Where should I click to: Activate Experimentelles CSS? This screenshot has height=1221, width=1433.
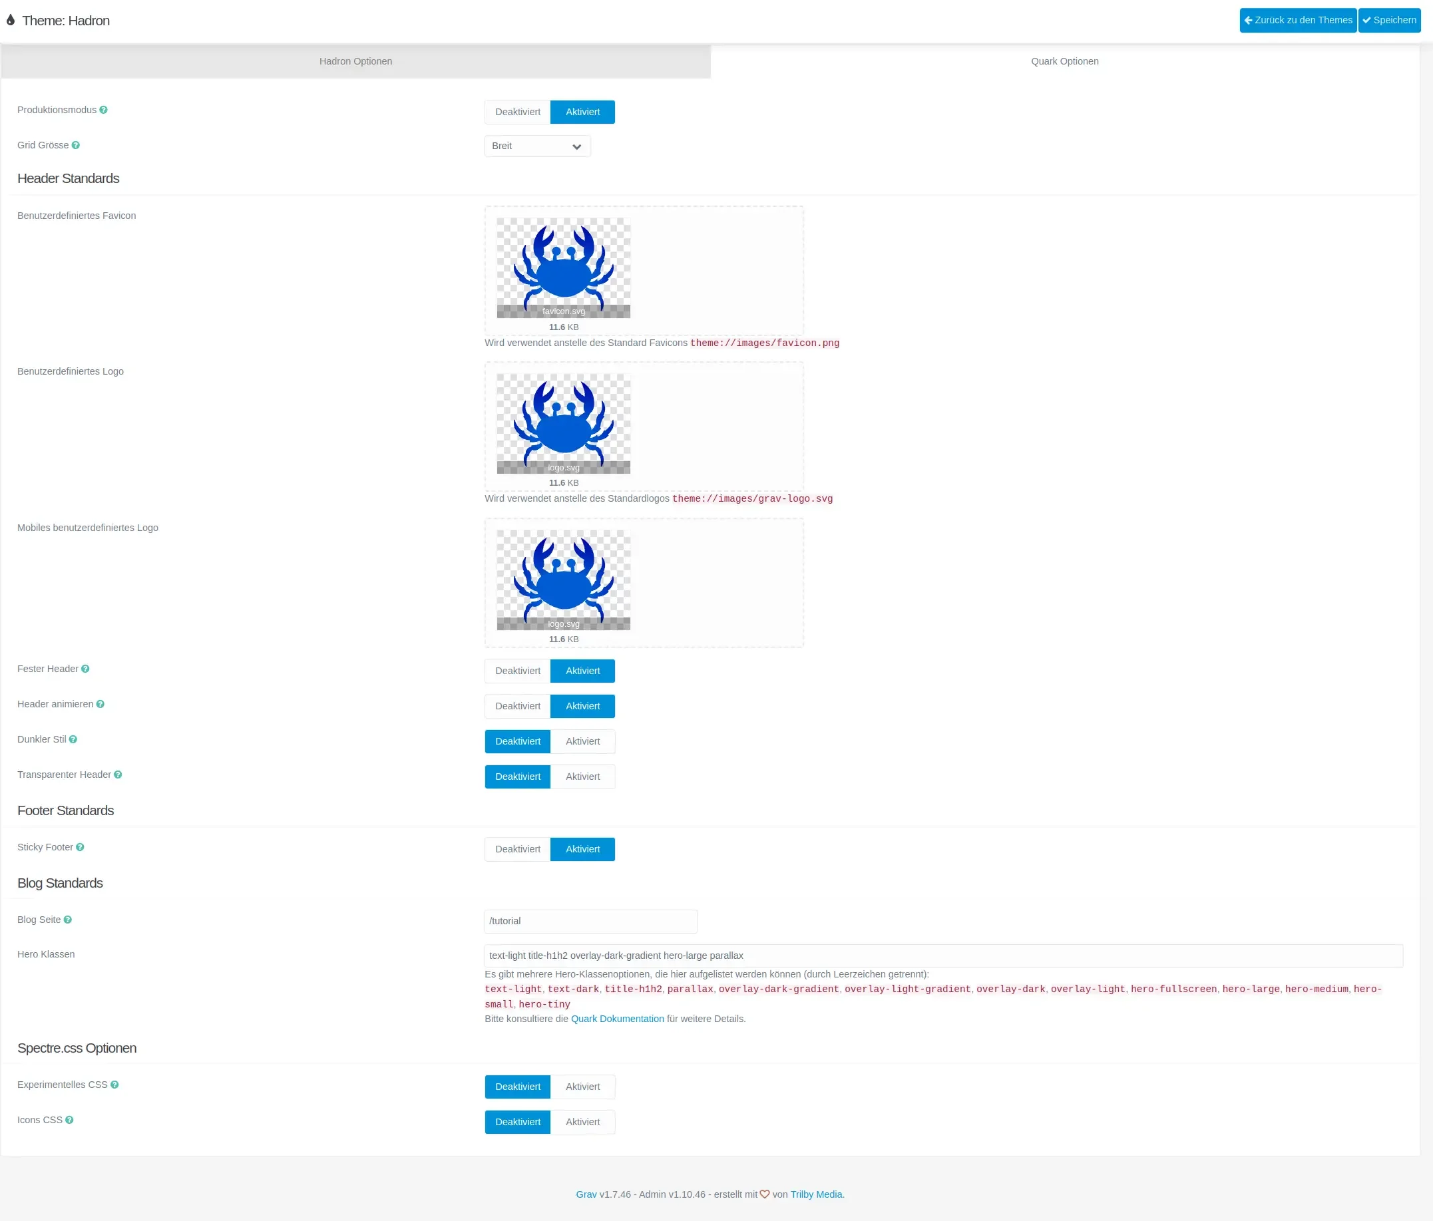pos(582,1086)
